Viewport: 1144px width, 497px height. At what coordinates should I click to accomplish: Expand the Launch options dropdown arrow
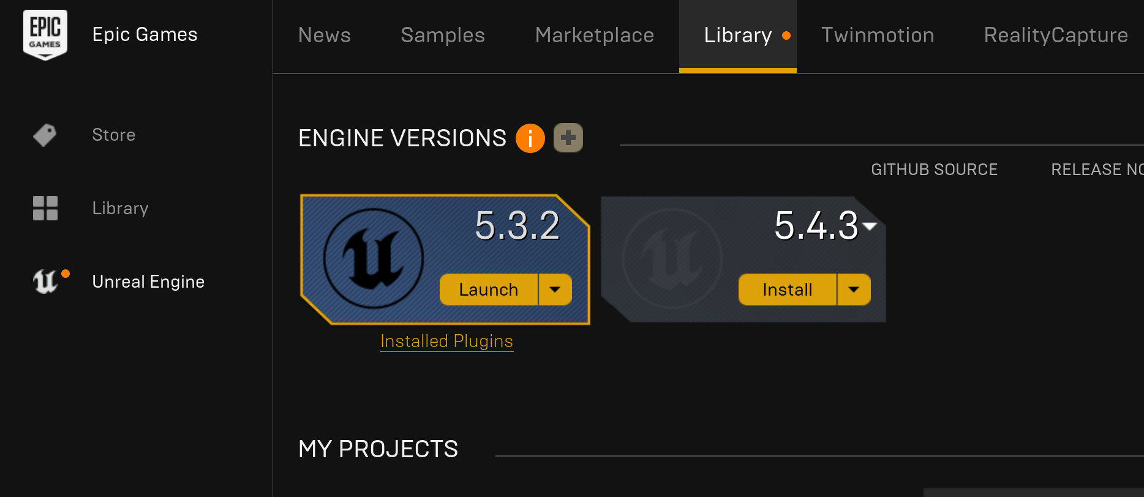[x=555, y=290]
